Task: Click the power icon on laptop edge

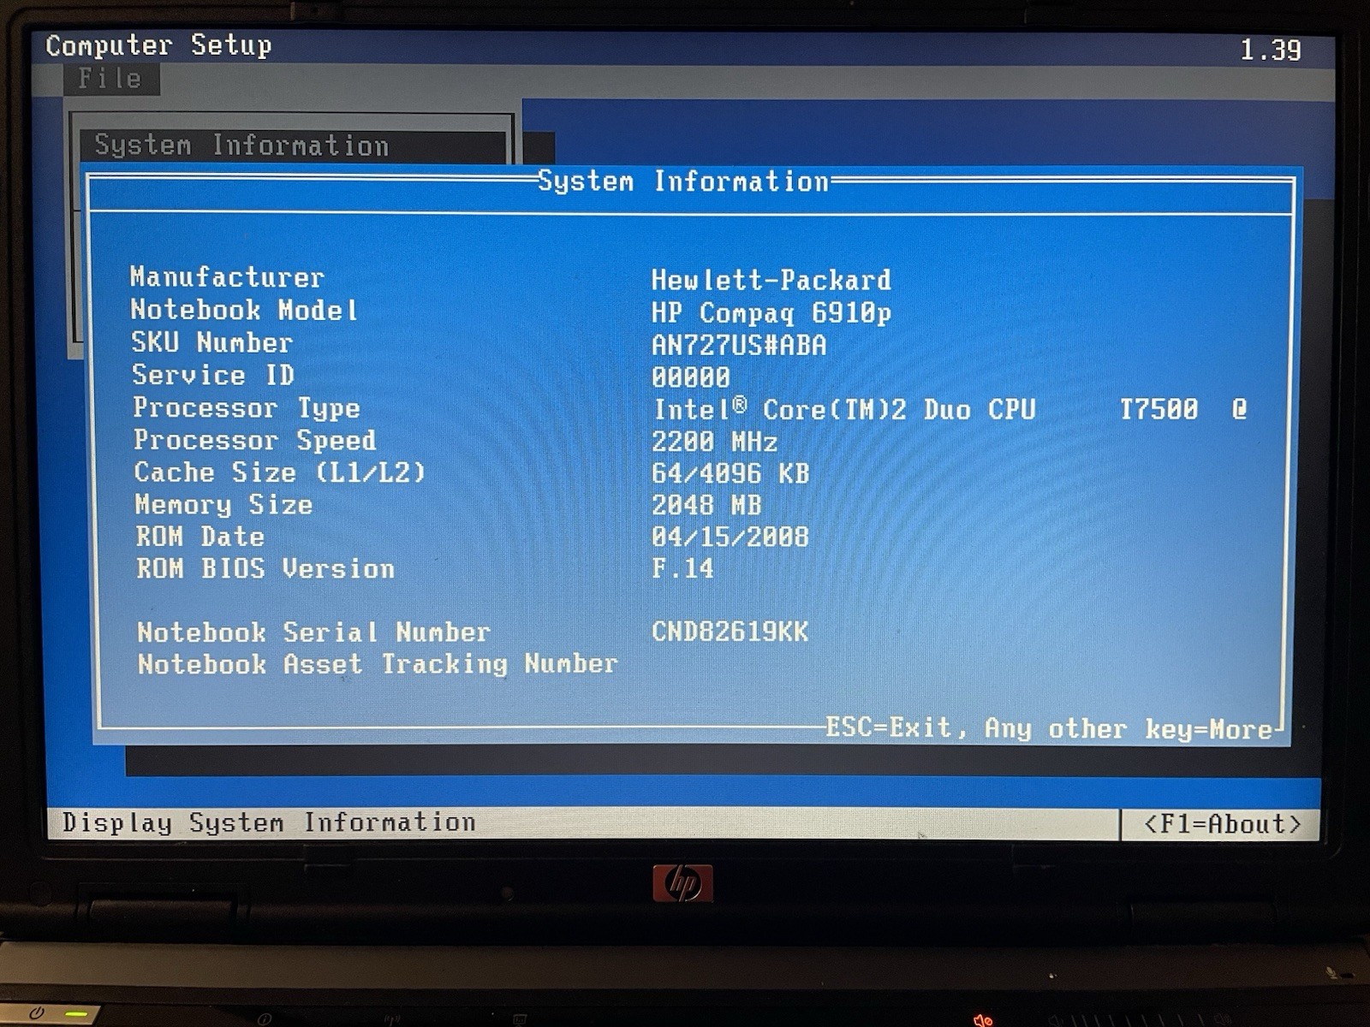Action: (x=35, y=1013)
